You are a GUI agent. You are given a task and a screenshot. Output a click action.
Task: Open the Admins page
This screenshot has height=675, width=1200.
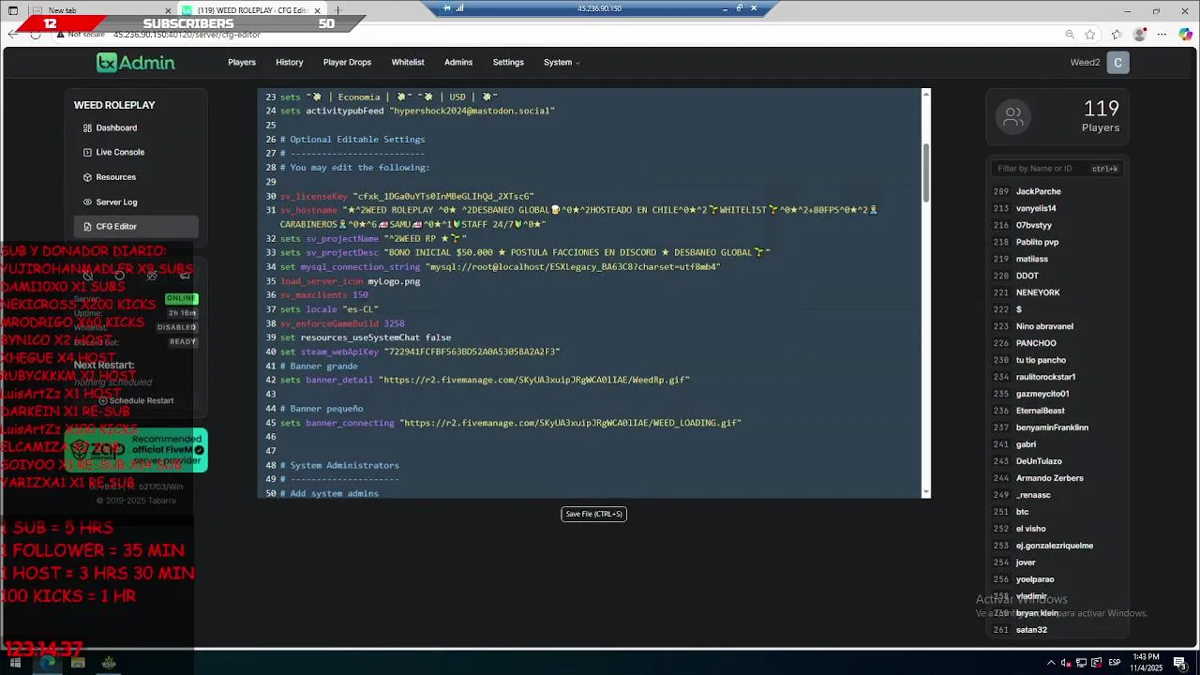pos(458,63)
